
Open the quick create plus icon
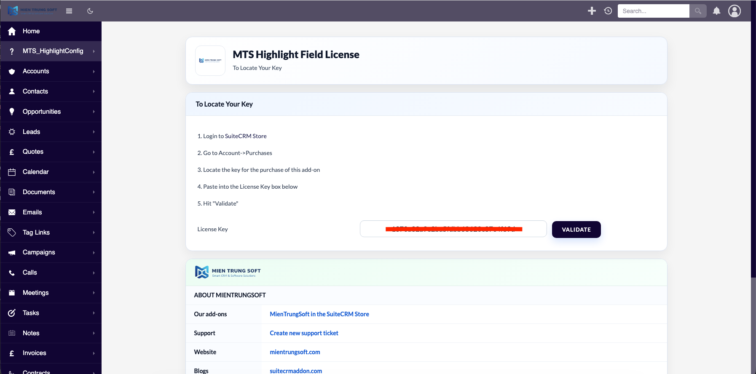tap(592, 11)
